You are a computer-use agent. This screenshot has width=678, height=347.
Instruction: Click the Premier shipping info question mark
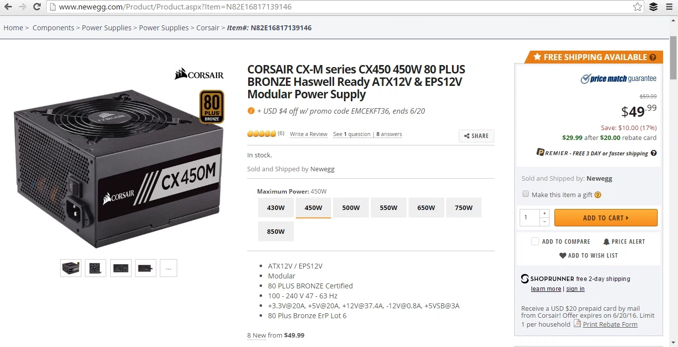(654, 153)
